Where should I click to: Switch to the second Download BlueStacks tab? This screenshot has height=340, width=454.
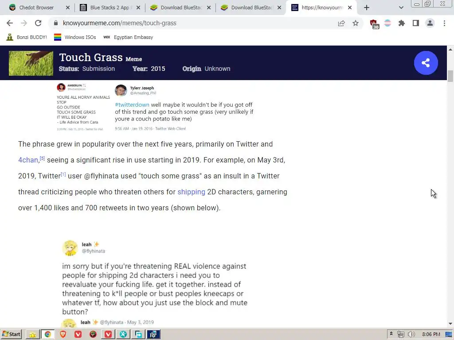(x=252, y=8)
